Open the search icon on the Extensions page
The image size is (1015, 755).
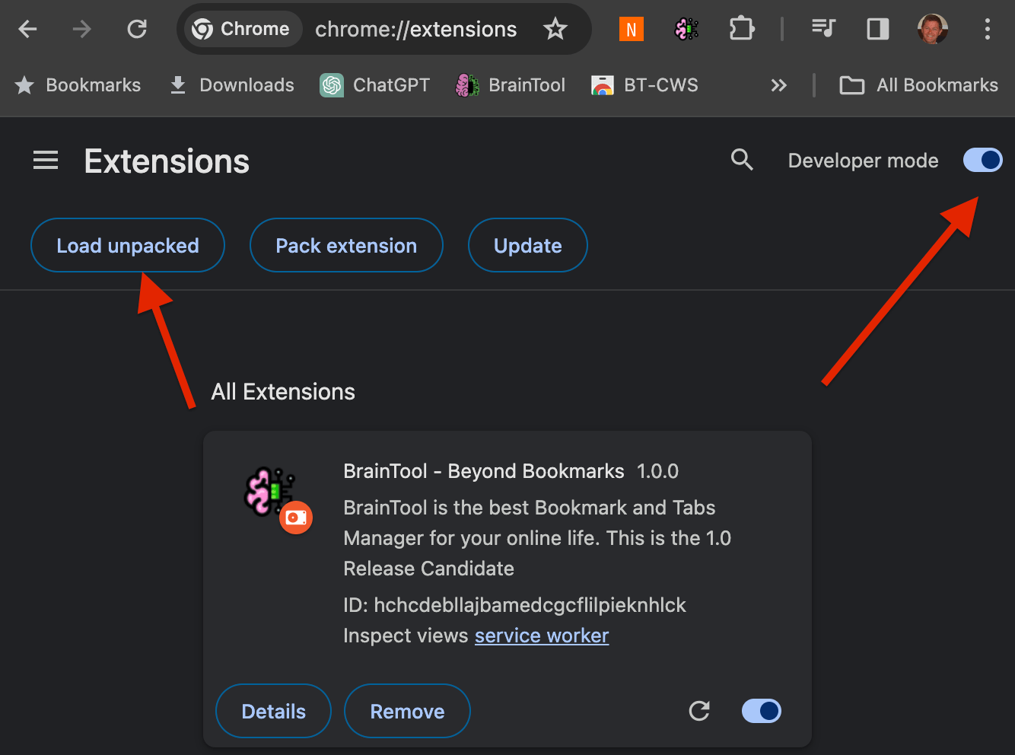coord(742,160)
